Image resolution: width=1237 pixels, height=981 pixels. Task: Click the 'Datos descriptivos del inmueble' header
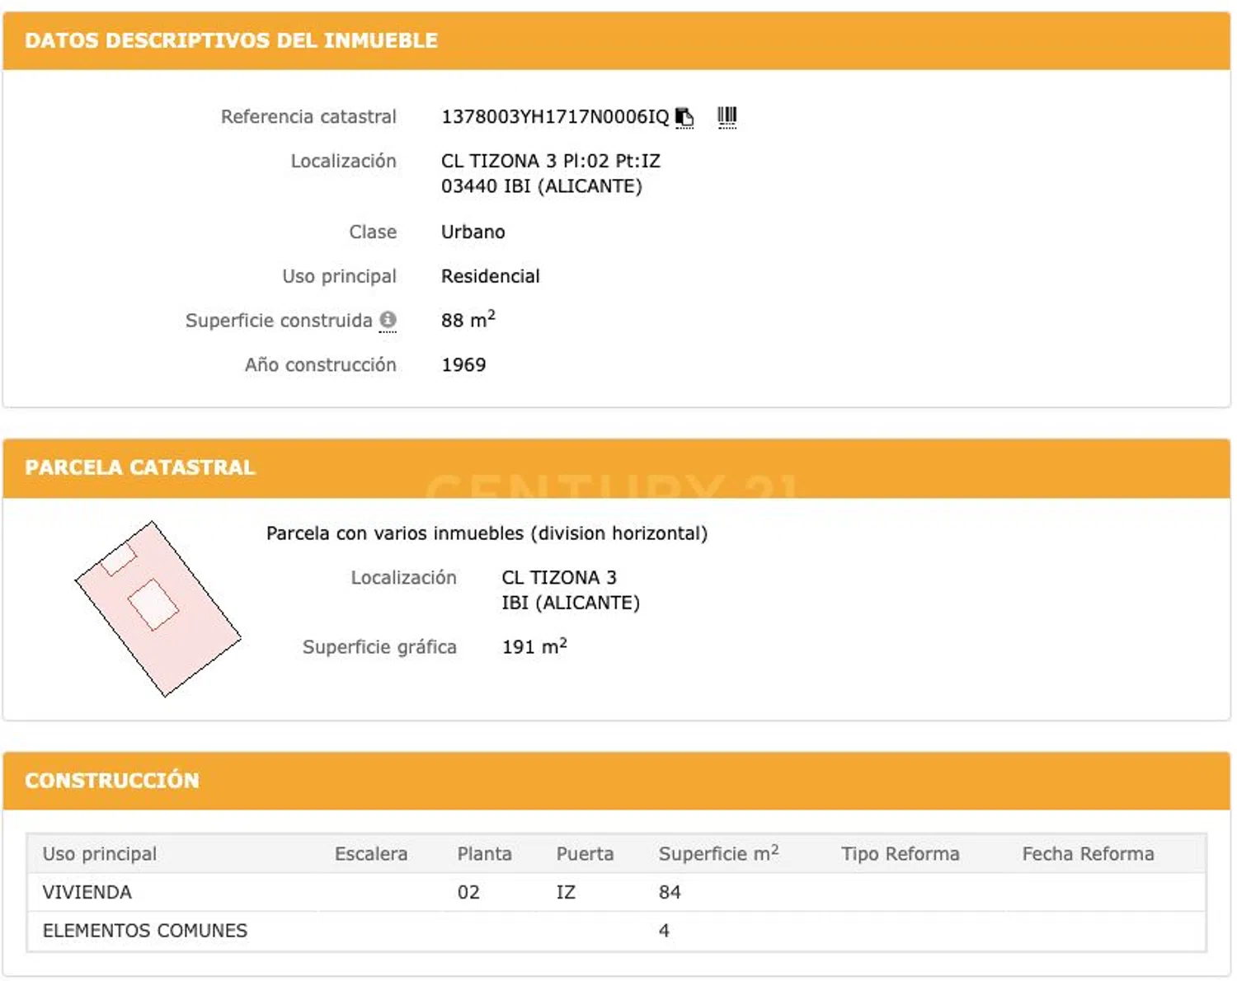tap(231, 40)
